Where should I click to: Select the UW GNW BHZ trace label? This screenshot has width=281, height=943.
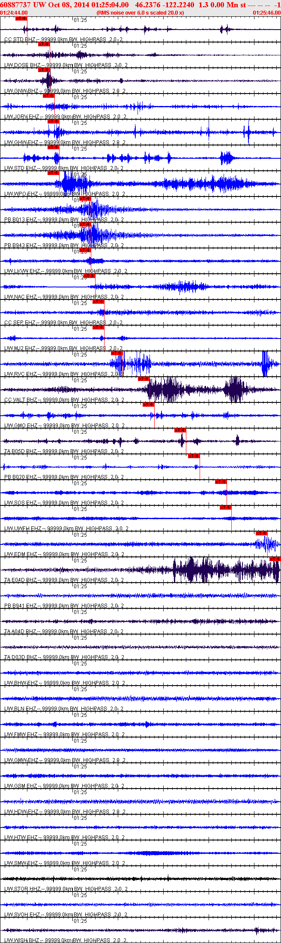pos(65,91)
